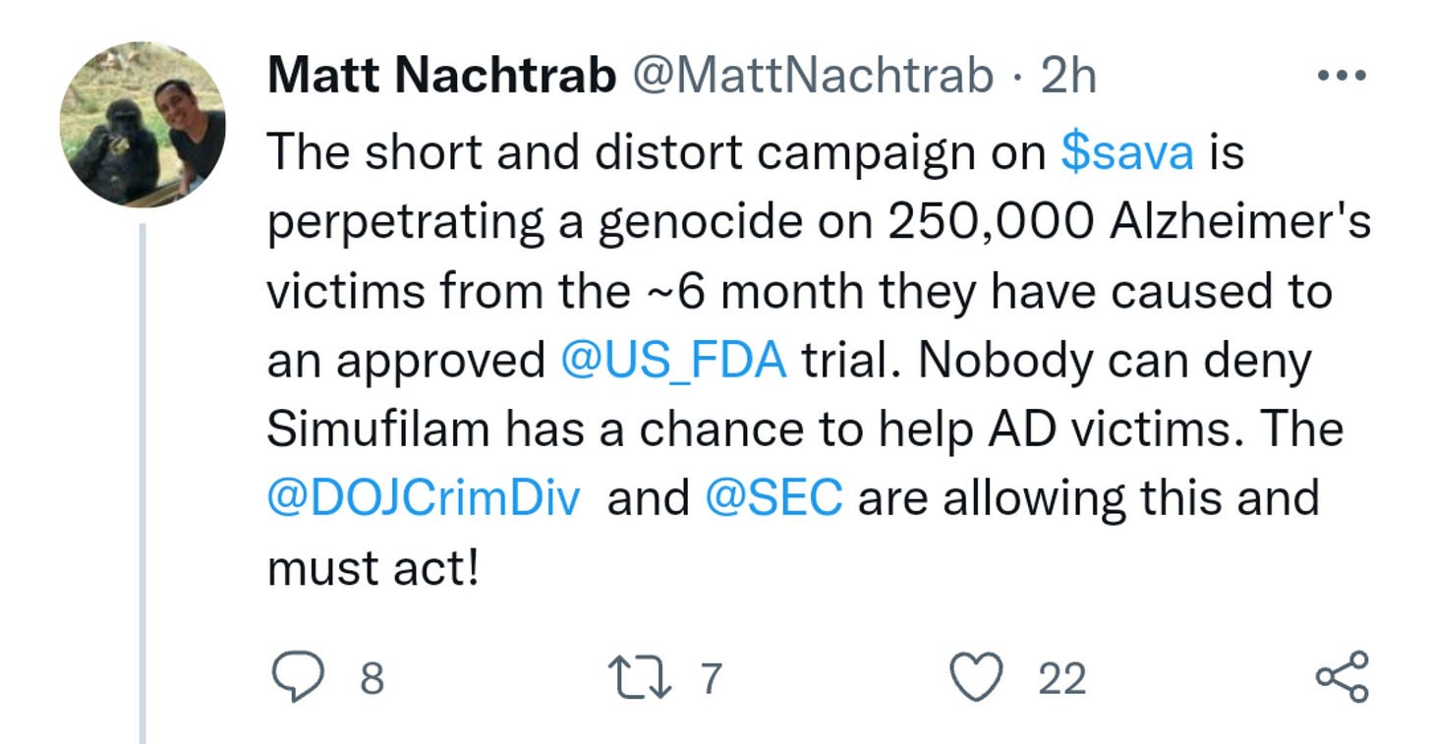The image size is (1431, 744).
Task: Open the tweet via the 2h timestamp
Action: [1068, 77]
